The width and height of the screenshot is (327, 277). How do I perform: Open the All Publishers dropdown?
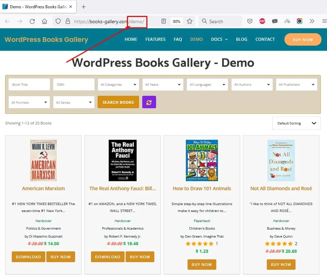click(297, 84)
